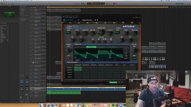Open the preset browser library icon
Screen dimensions: 191x107
tap(78, 20)
